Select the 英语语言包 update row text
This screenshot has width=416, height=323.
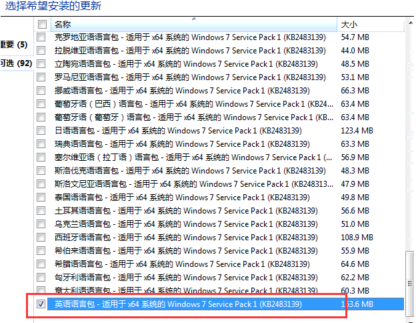178,304
